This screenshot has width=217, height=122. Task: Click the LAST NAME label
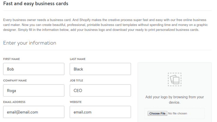(x=78, y=59)
